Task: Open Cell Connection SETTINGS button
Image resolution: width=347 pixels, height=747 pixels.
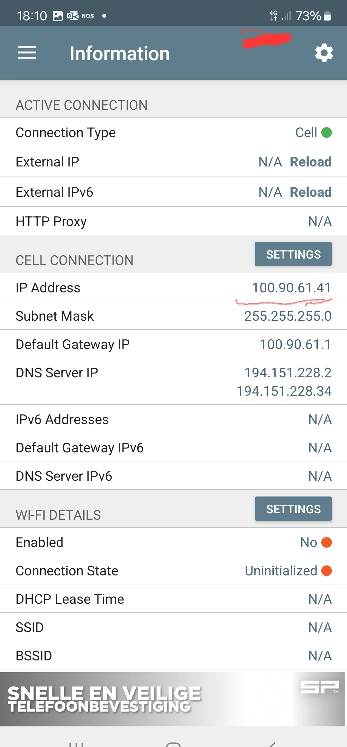Action: 293,254
